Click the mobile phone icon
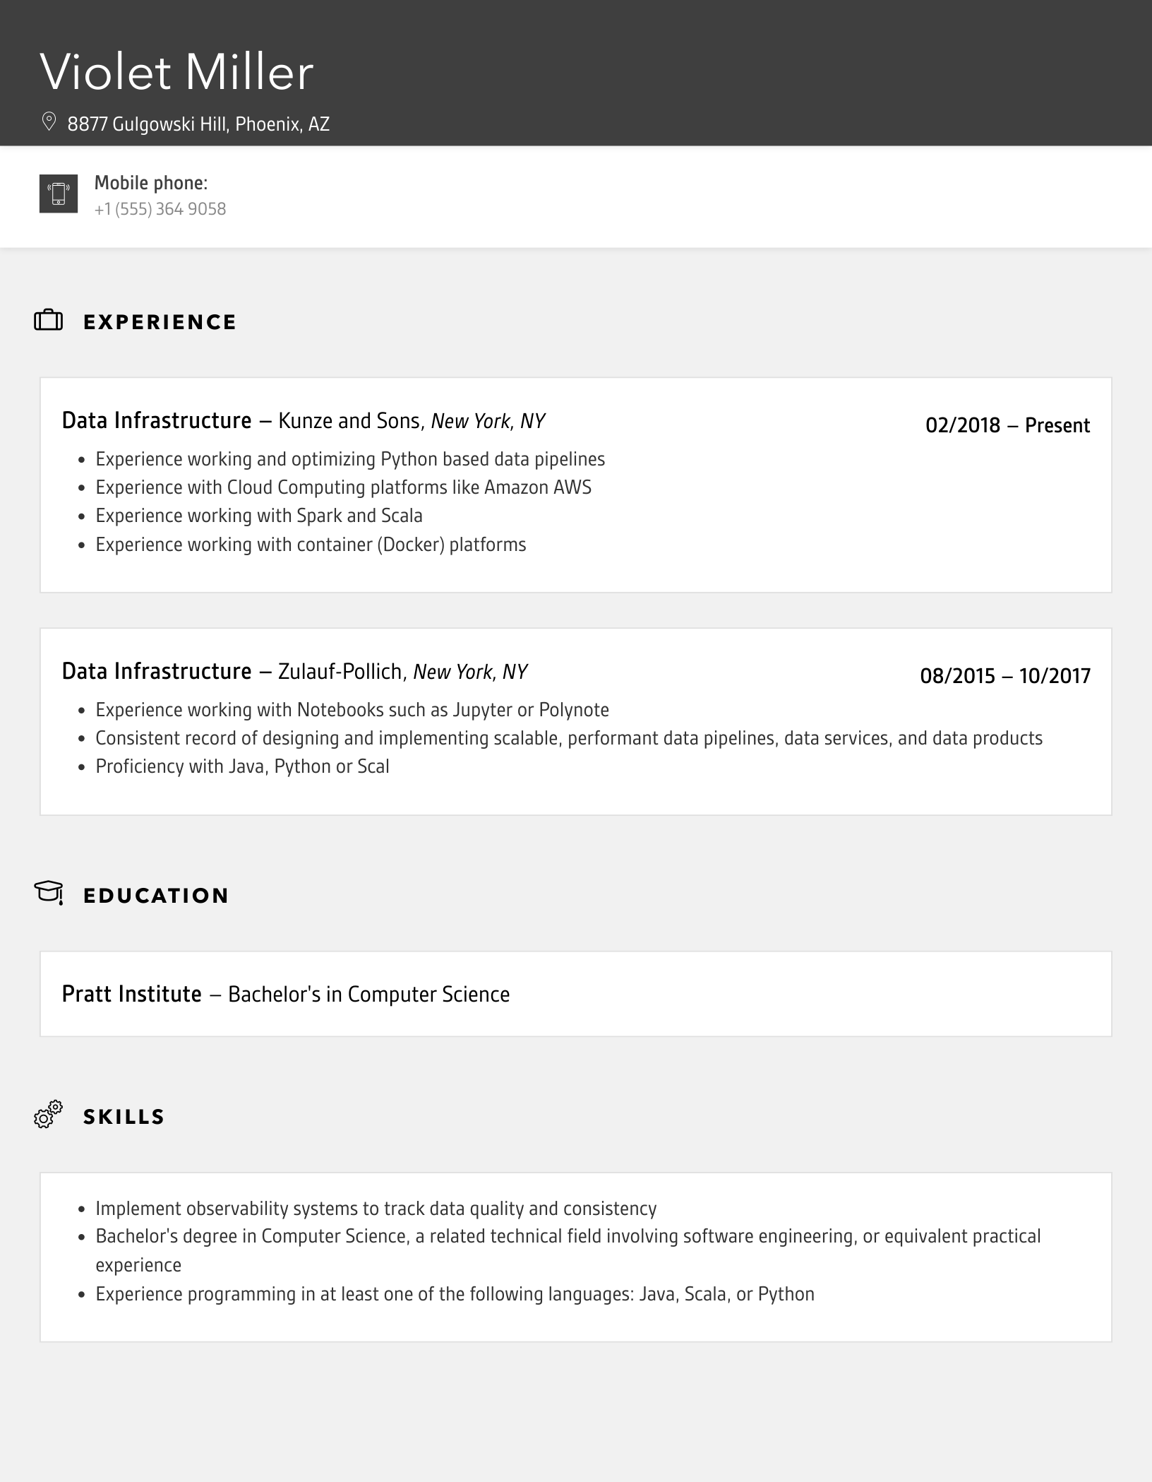The width and height of the screenshot is (1152, 1482). pos(59,194)
